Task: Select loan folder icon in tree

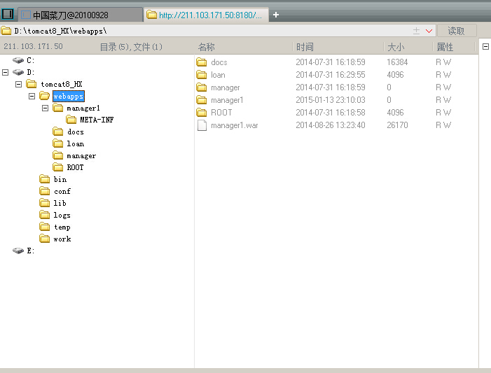Action: pyautogui.click(x=58, y=143)
